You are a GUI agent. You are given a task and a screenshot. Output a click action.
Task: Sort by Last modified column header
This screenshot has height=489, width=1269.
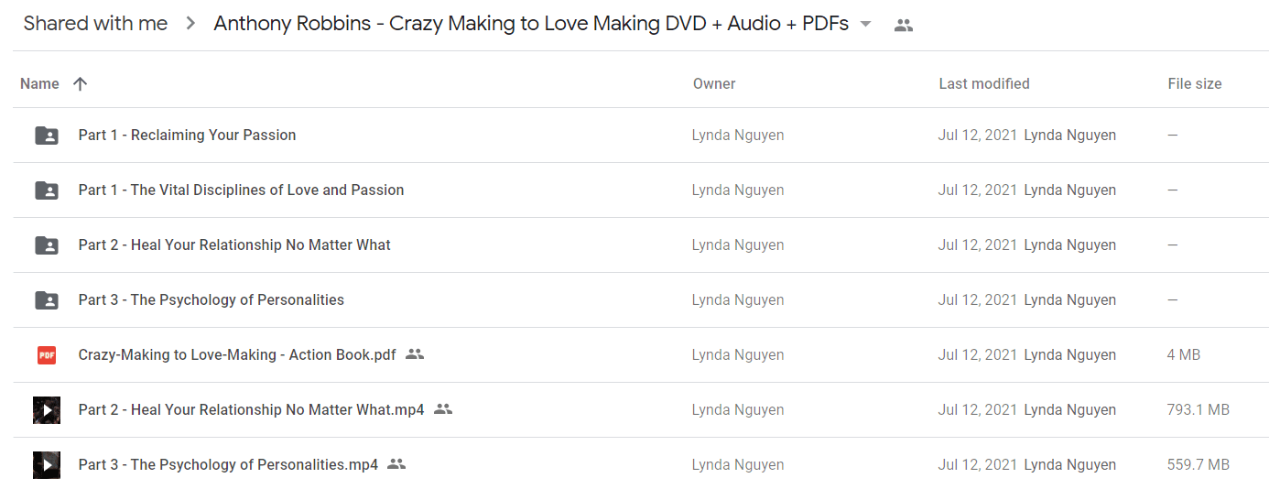[x=984, y=83]
